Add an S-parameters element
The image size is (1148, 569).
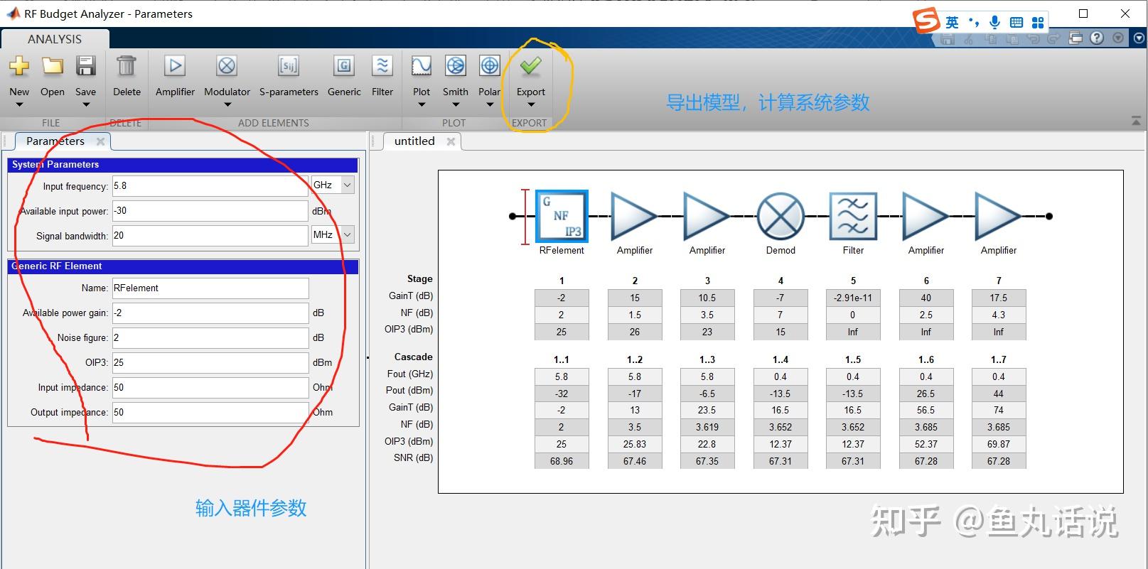289,66
